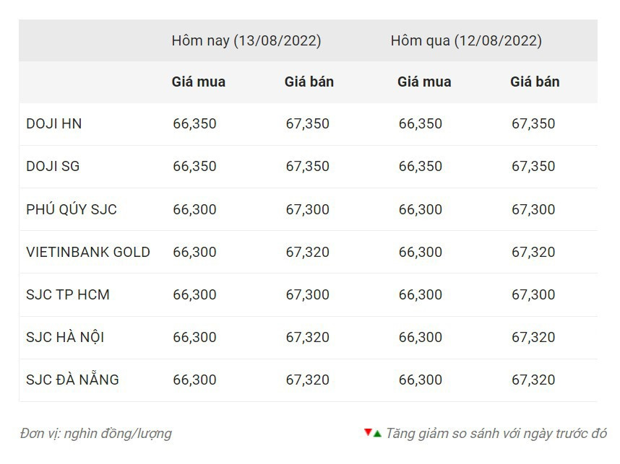The width and height of the screenshot is (620, 464).
Task: Select the DOJI HN row label
Action: click(x=54, y=124)
